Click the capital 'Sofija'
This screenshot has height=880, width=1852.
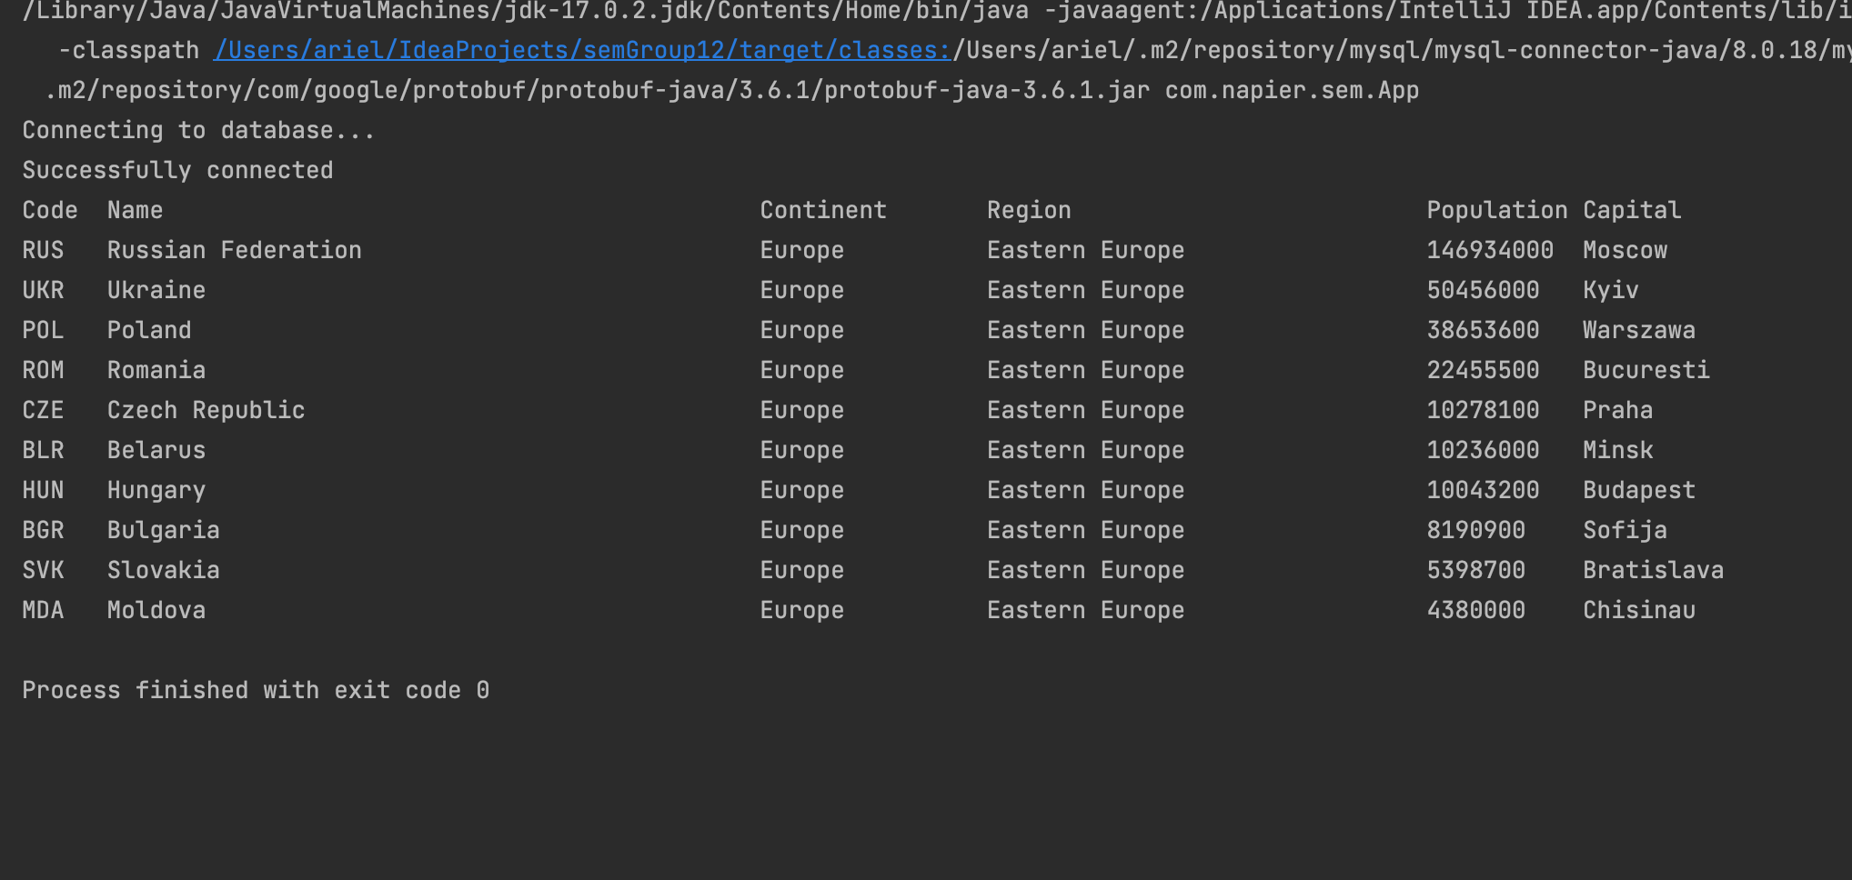(1626, 530)
